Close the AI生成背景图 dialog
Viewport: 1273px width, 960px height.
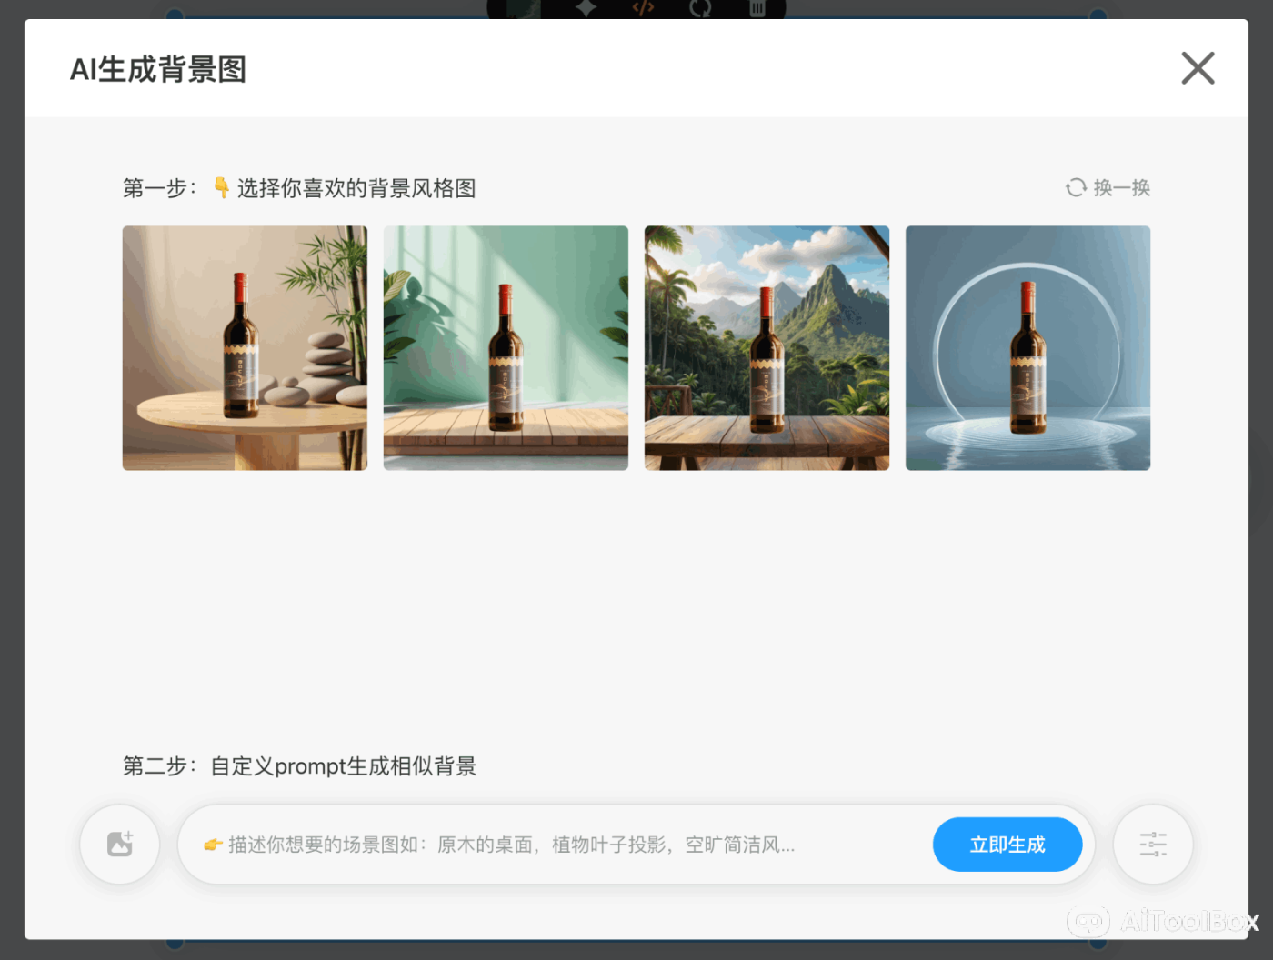(1198, 68)
